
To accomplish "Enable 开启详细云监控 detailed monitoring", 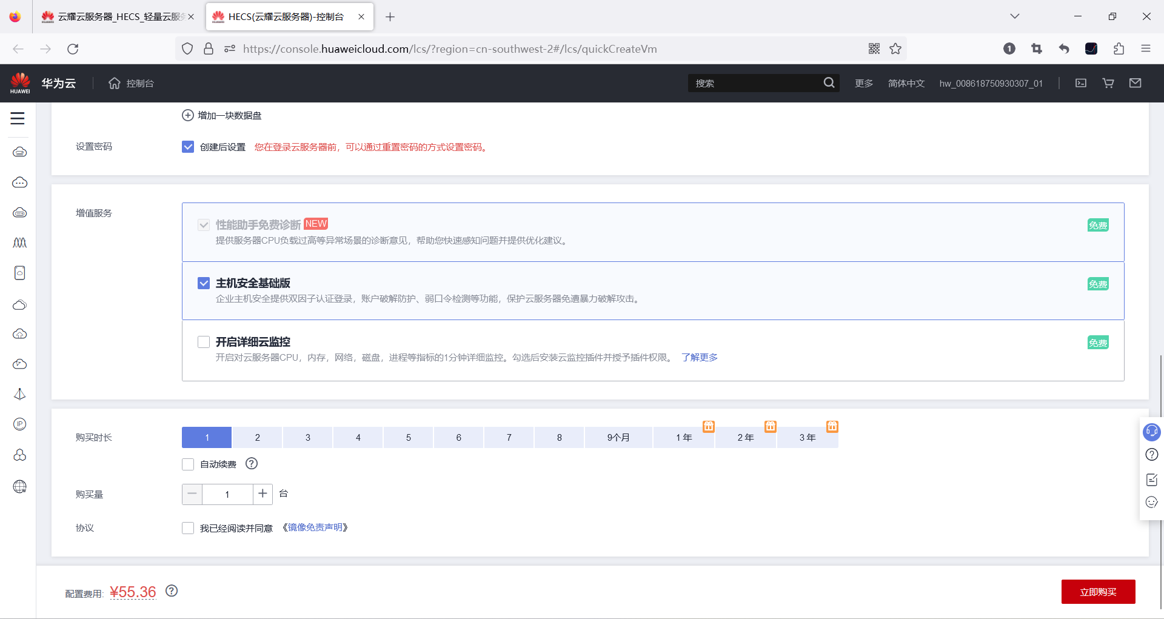I will (x=204, y=341).
